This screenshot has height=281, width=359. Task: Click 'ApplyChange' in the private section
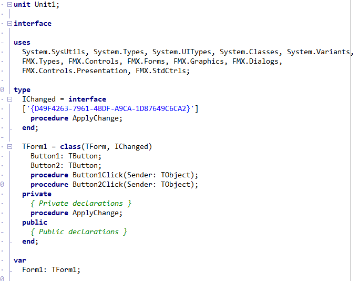pos(96,213)
